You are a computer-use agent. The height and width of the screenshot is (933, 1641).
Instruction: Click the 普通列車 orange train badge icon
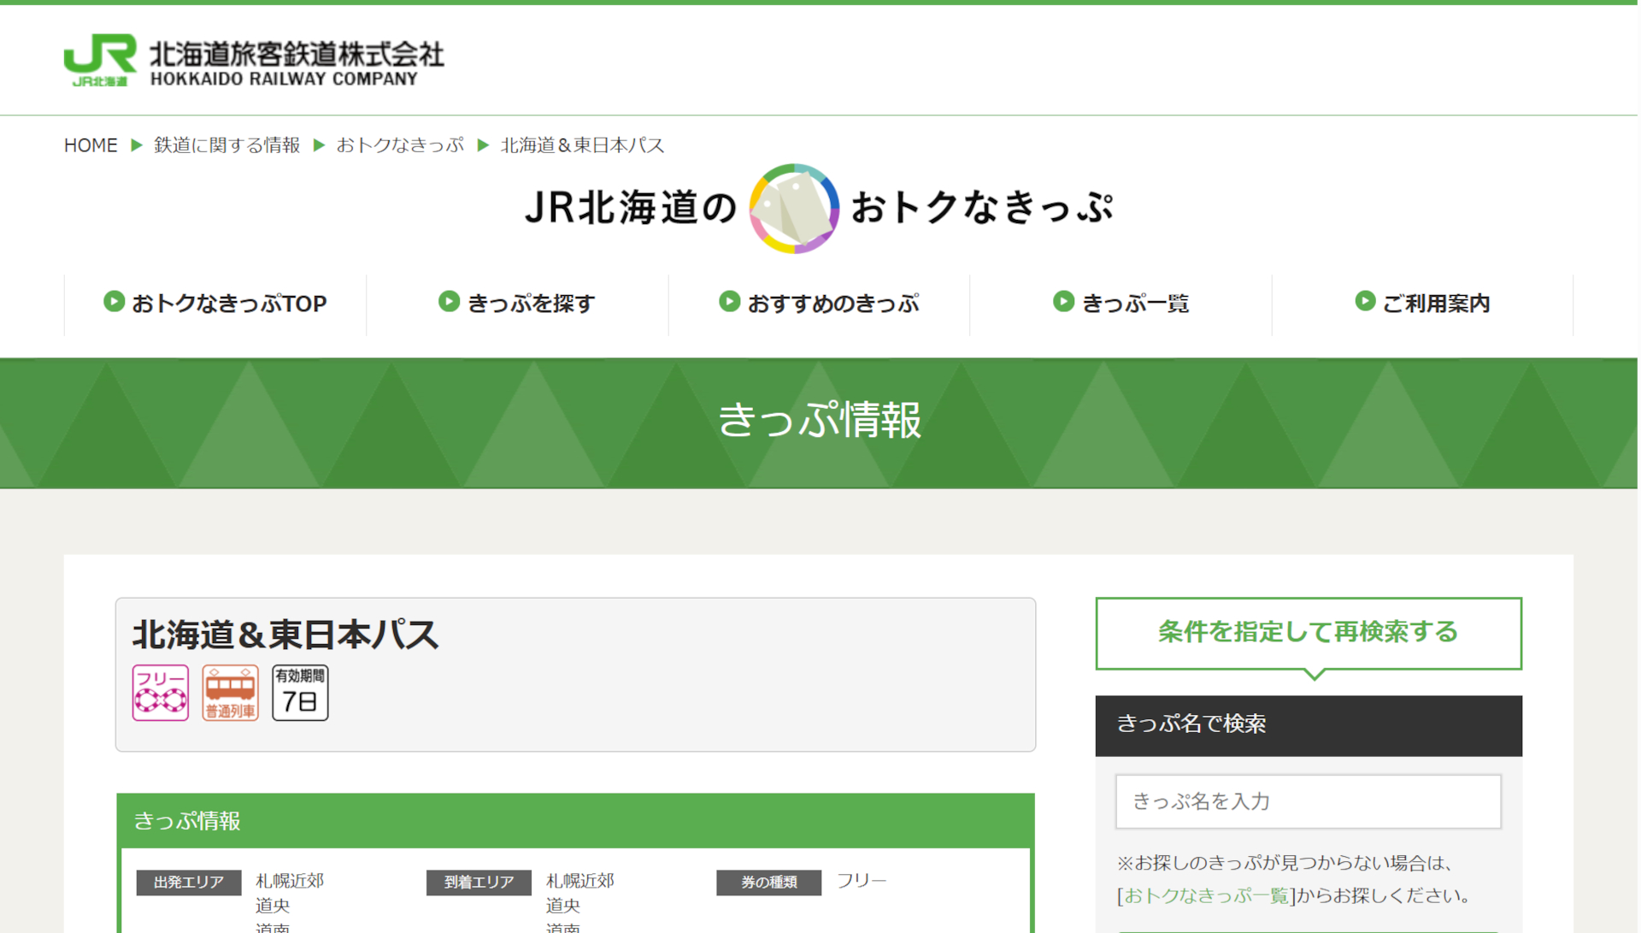coord(229,692)
